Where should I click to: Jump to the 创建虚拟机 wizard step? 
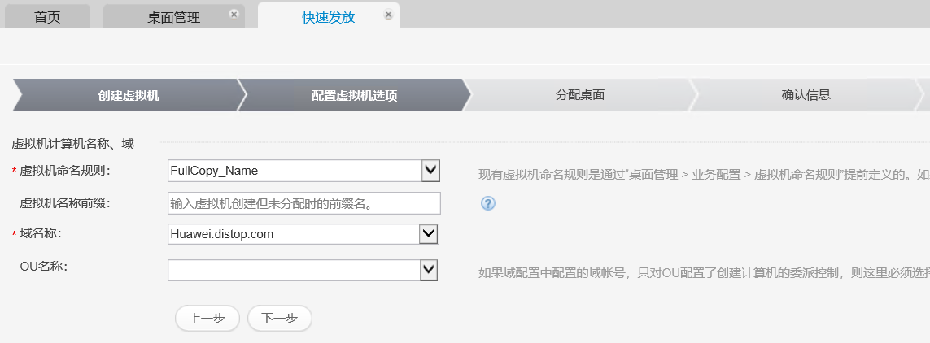(129, 95)
